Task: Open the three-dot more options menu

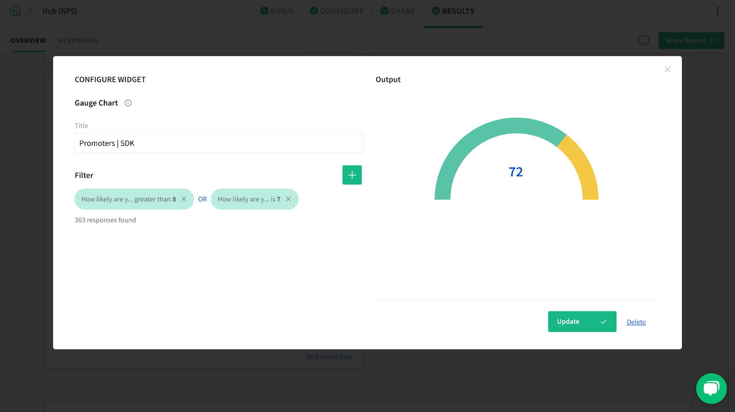Action: coord(718,11)
